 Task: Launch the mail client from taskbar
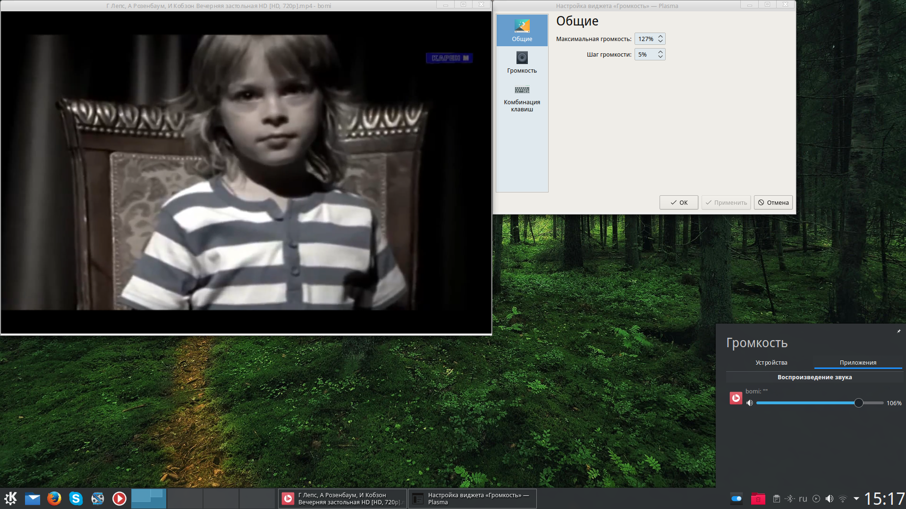[x=33, y=498]
